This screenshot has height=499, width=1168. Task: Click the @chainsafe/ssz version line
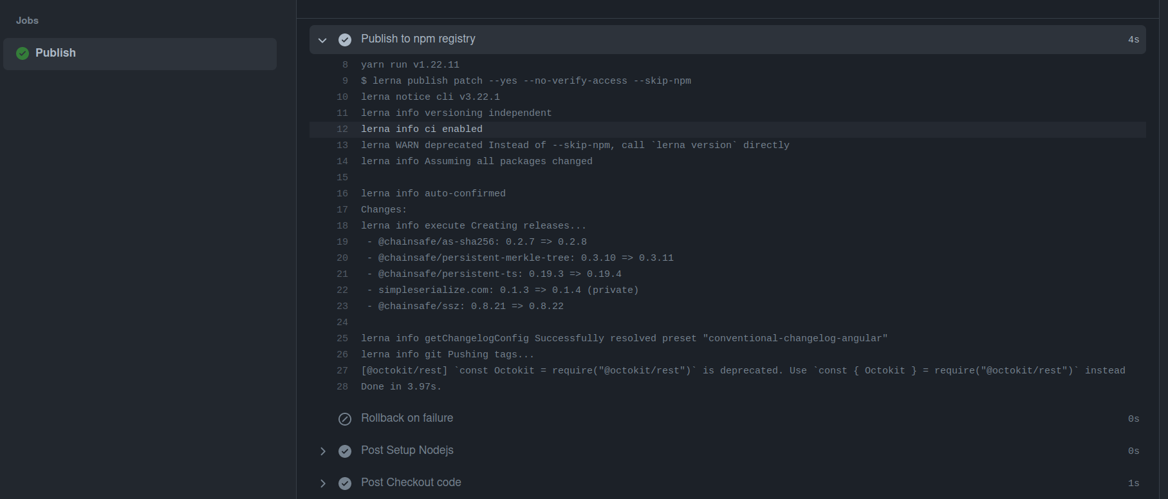(465, 306)
